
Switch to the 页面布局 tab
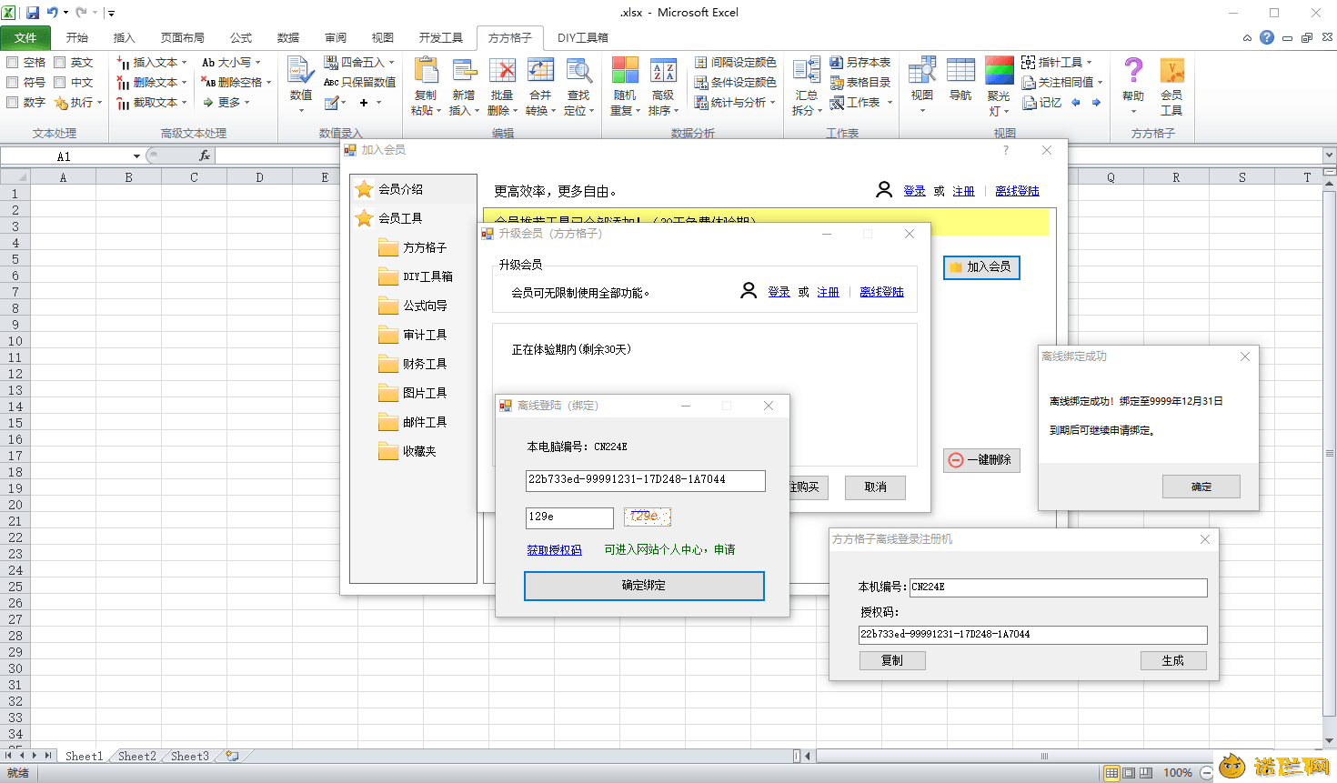[183, 37]
